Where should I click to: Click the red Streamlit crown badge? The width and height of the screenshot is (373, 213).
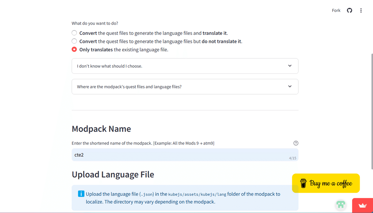[x=362, y=206]
